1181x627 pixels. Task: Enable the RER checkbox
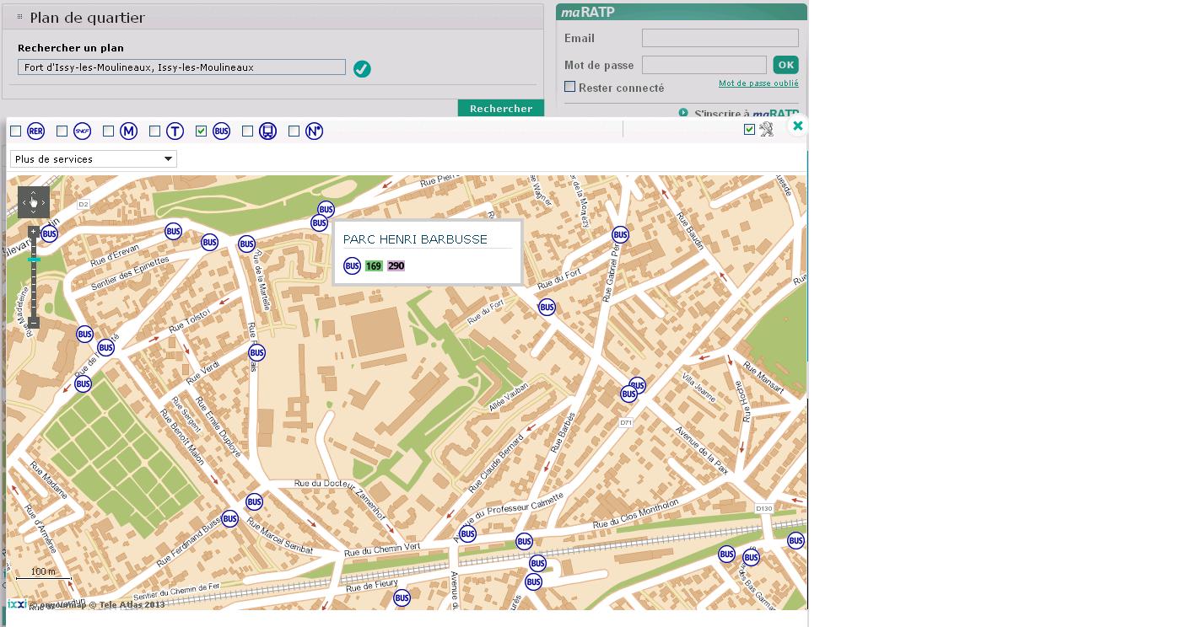(15, 131)
